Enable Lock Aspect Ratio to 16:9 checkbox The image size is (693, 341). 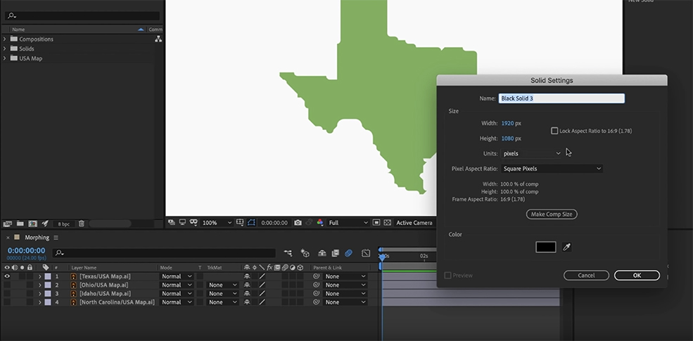554,131
